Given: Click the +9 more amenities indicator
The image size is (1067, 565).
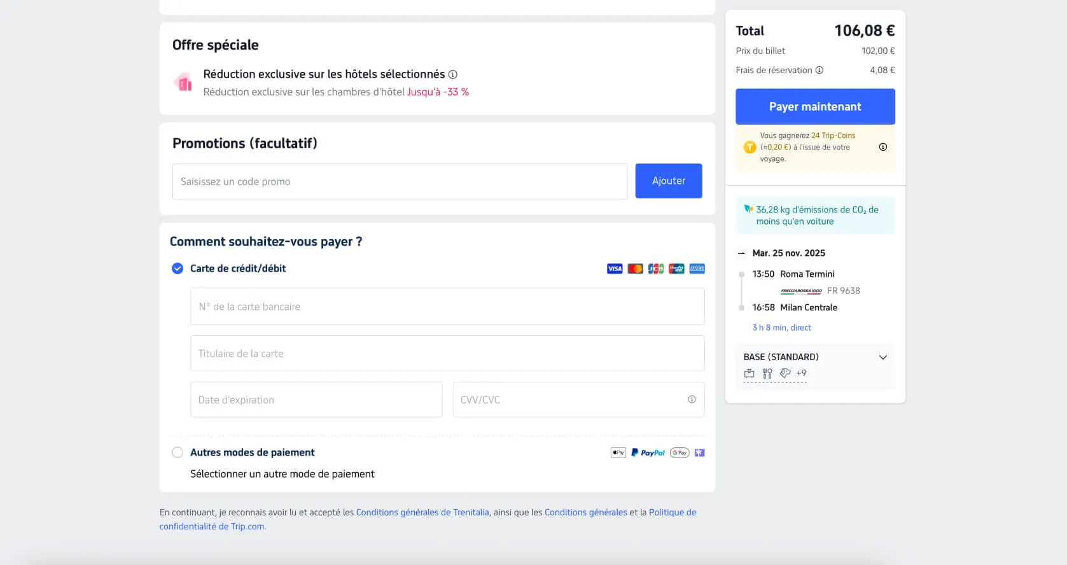Looking at the screenshot, I should pyautogui.click(x=801, y=373).
